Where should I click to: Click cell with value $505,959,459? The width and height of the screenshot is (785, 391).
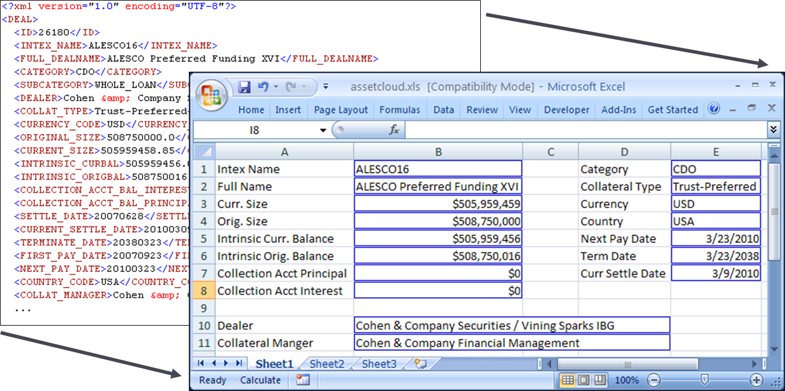point(438,204)
